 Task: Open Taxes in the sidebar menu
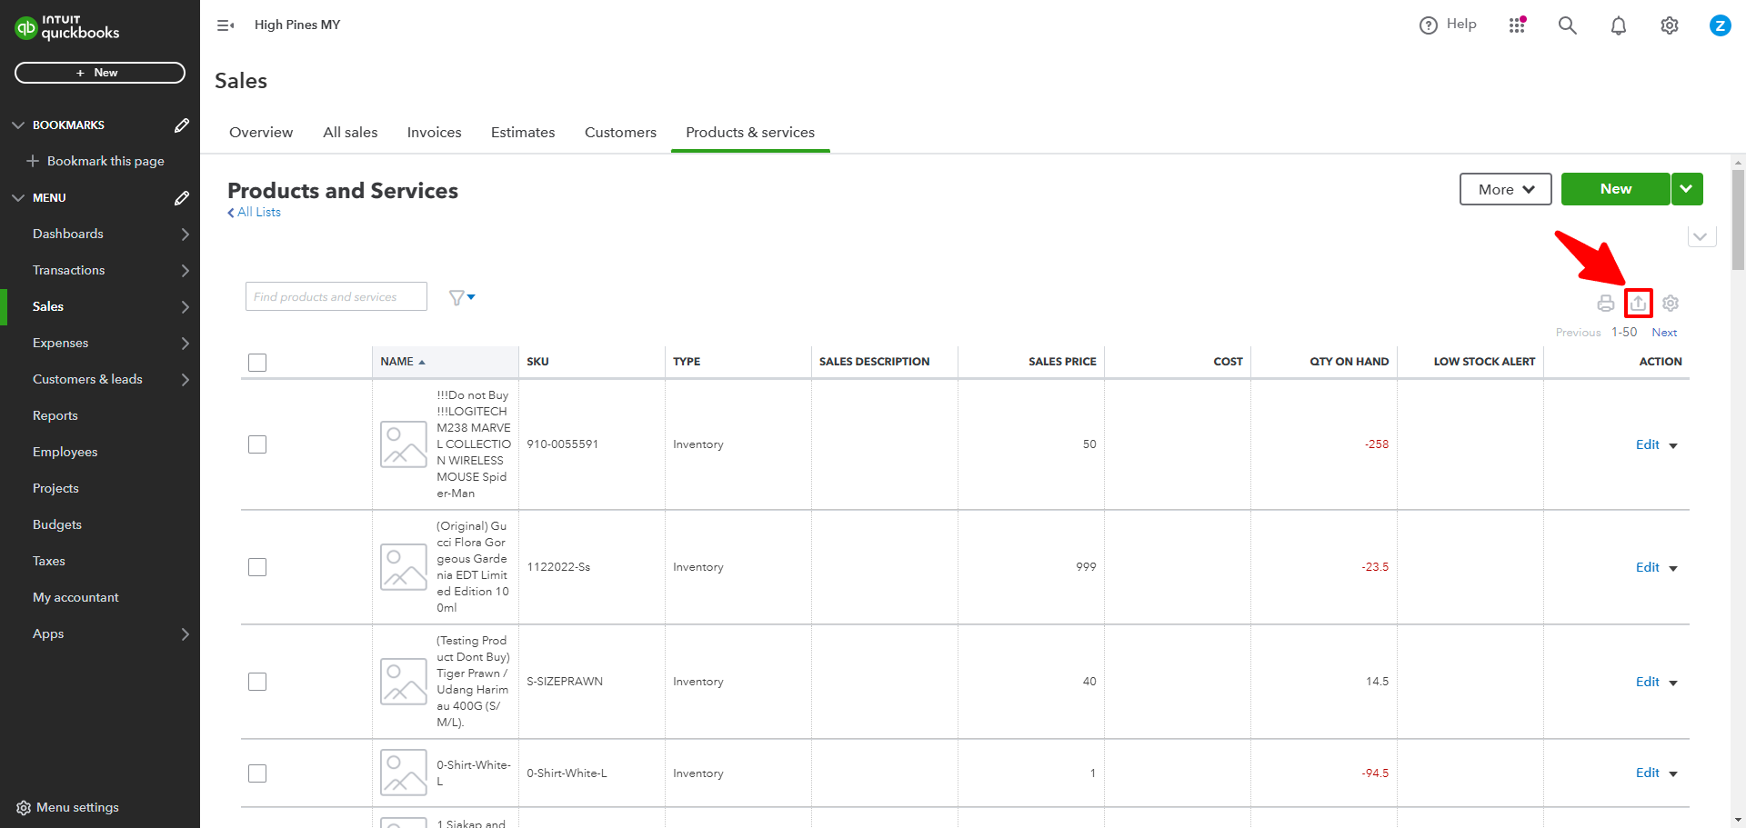point(49,562)
